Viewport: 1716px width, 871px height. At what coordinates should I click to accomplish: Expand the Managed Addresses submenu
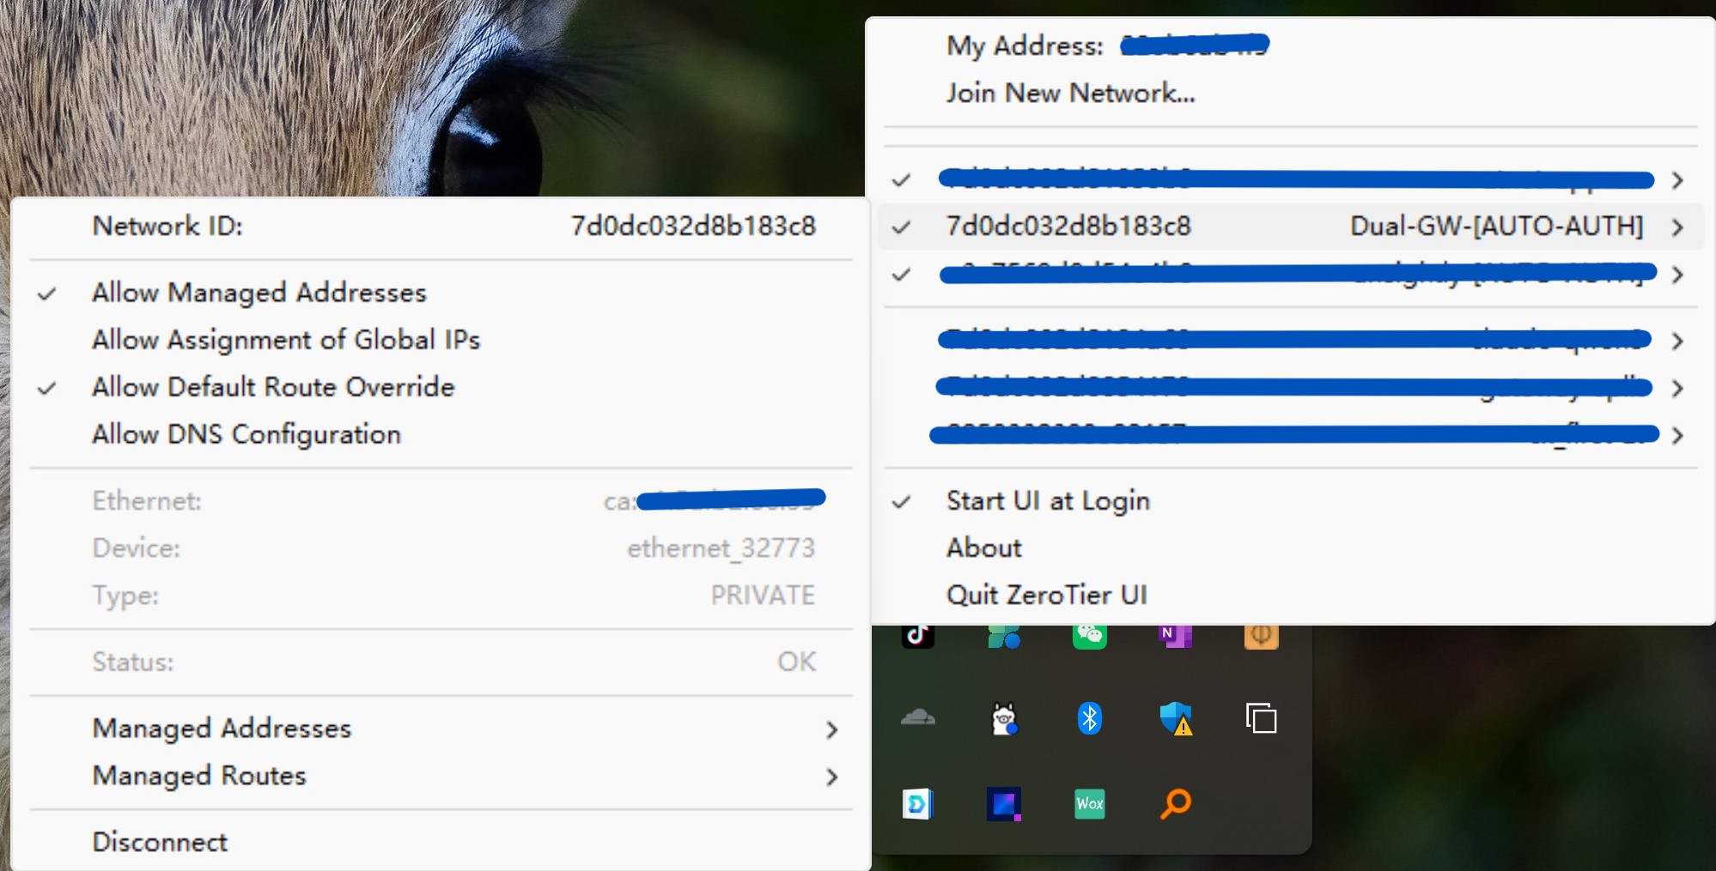point(222,728)
